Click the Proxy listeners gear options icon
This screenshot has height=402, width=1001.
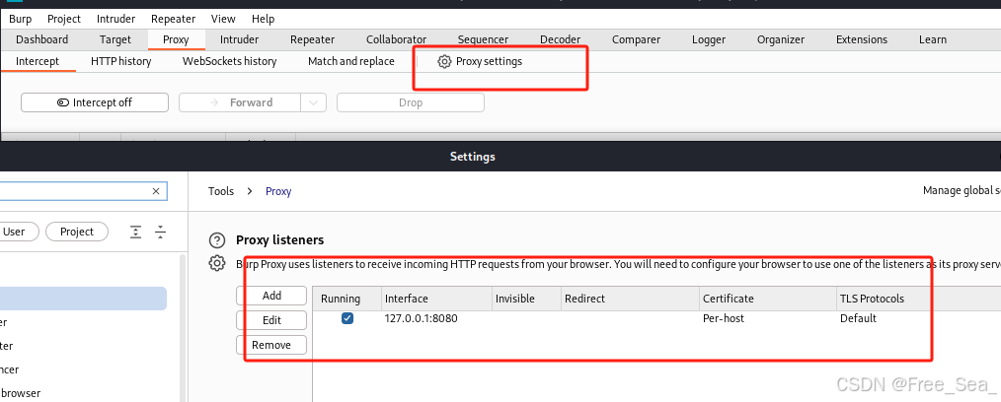pyautogui.click(x=217, y=263)
